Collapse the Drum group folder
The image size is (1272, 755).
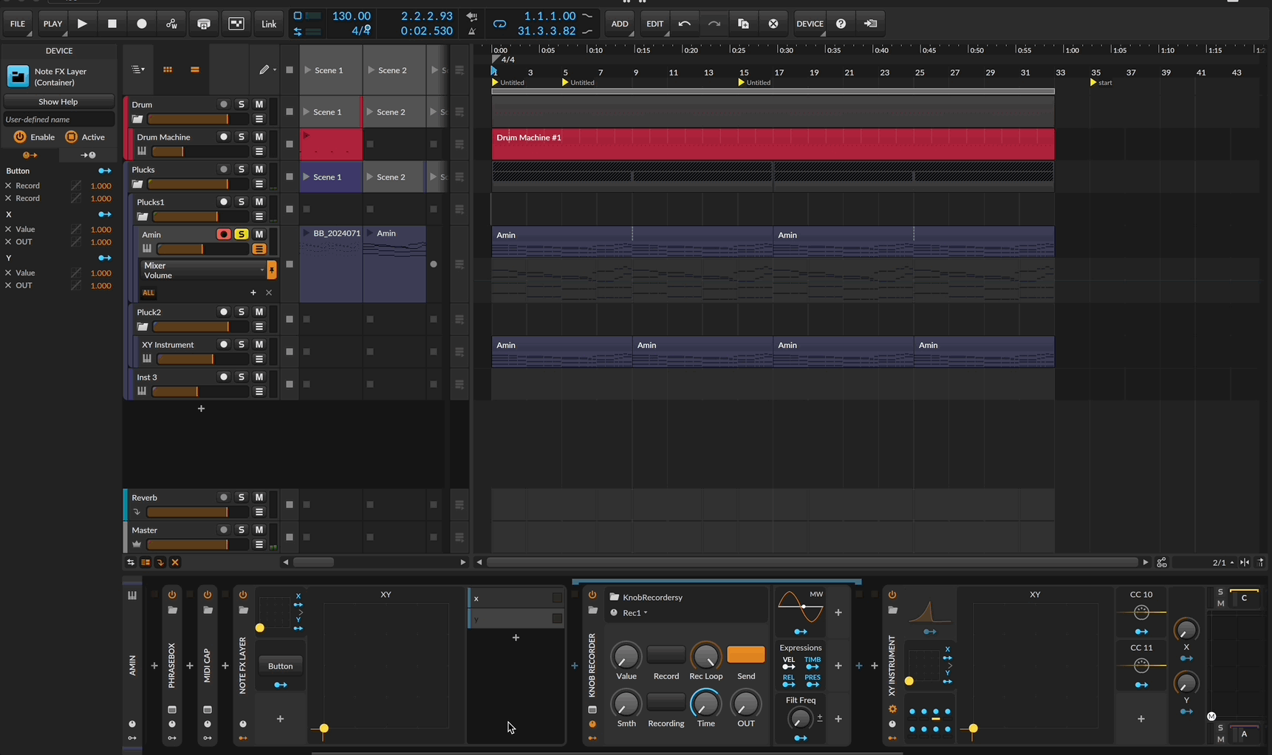point(137,119)
